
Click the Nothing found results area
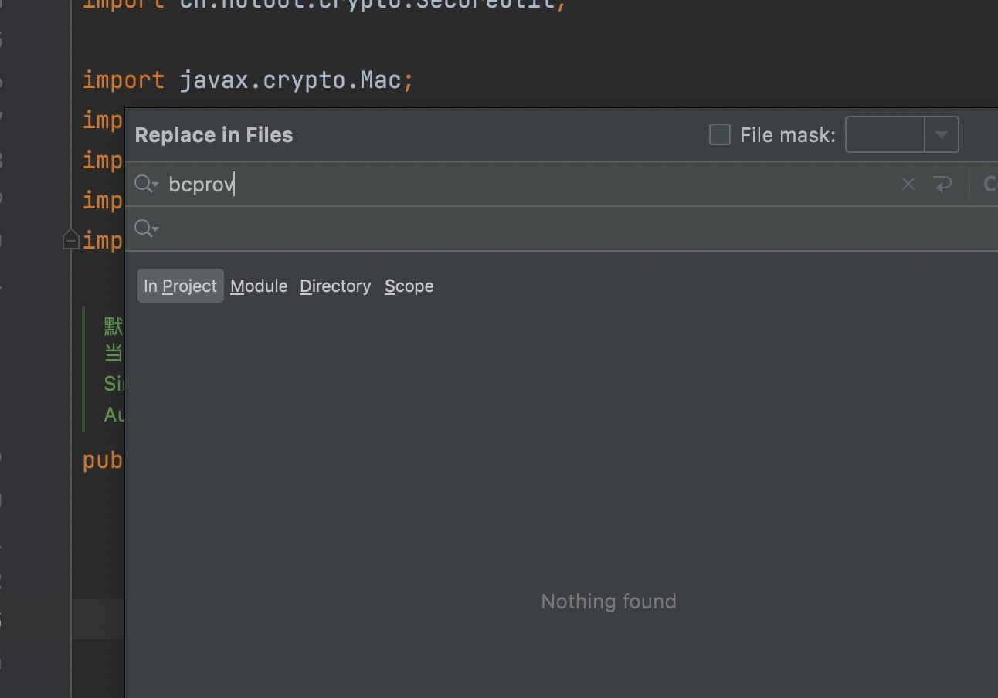[x=608, y=601]
